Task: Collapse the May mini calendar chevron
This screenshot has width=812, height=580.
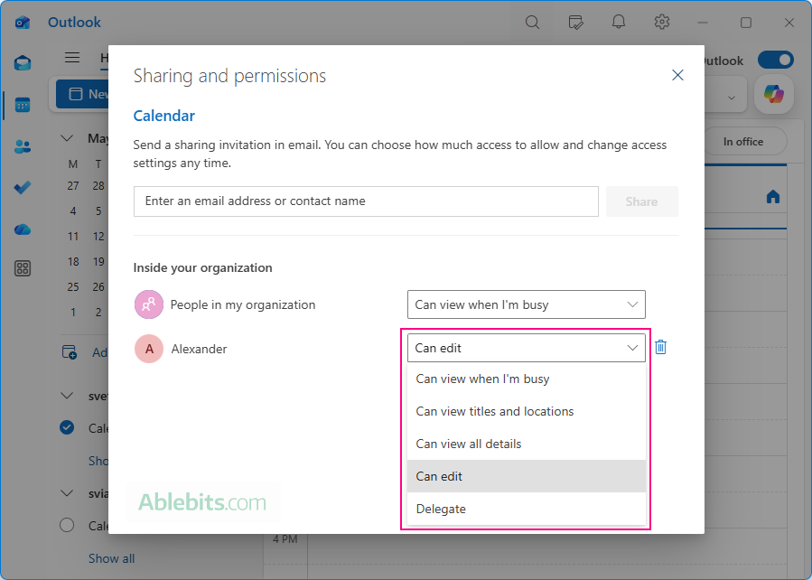Action: tap(67, 138)
